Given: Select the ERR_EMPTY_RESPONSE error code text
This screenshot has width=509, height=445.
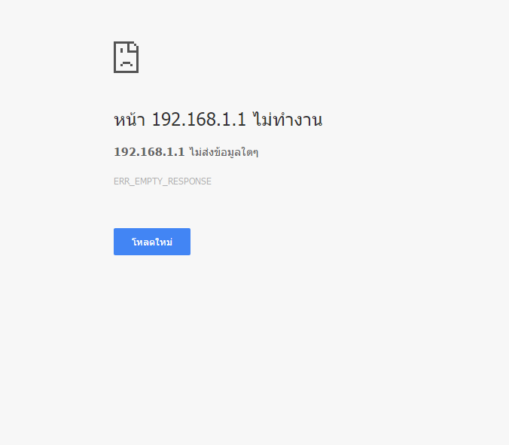Looking at the screenshot, I should [x=163, y=181].
